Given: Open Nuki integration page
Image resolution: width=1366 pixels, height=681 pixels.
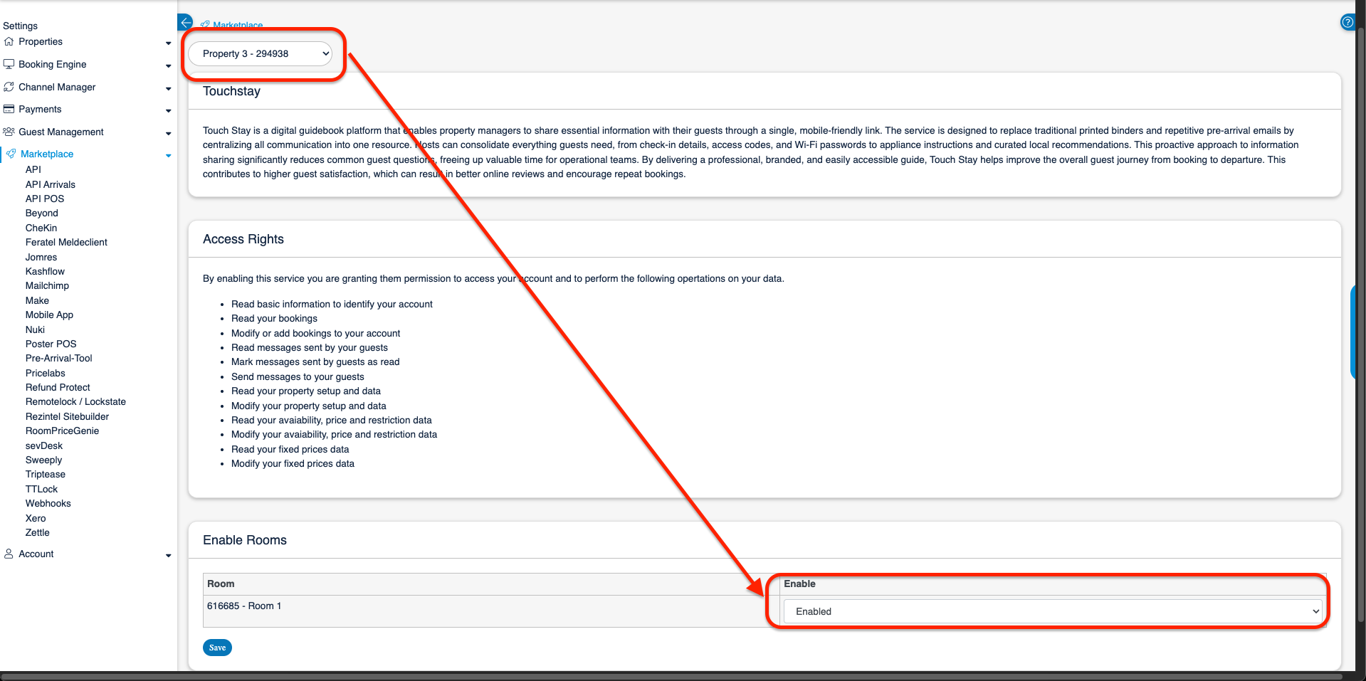Looking at the screenshot, I should (x=35, y=329).
